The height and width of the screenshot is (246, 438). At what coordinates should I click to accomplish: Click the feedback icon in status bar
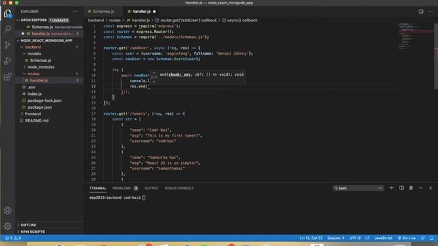423,238
